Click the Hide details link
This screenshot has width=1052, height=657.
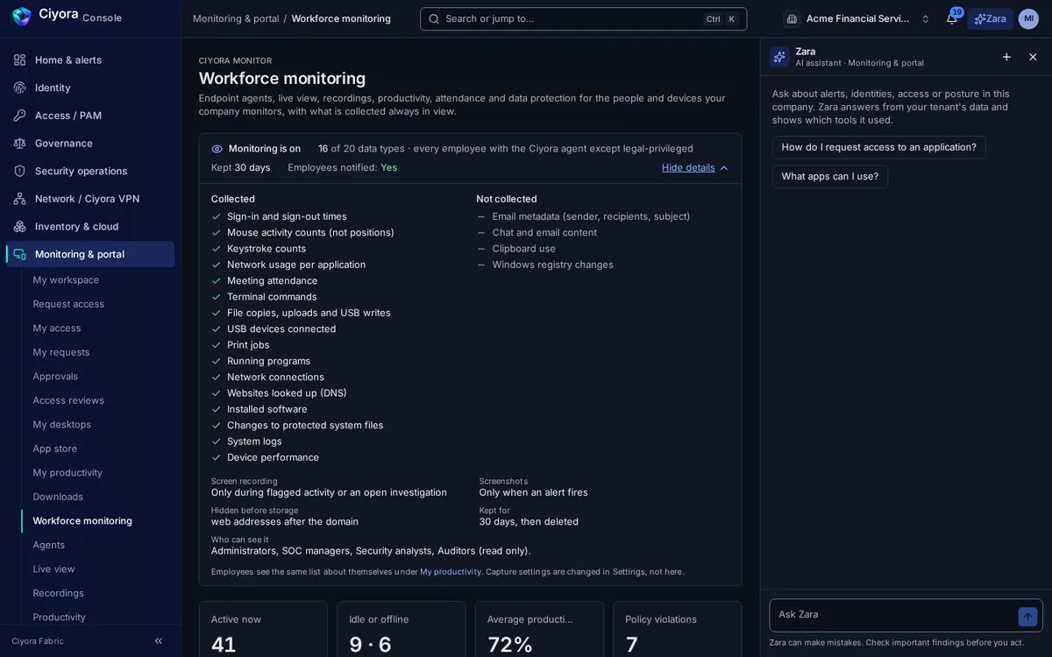tap(688, 167)
